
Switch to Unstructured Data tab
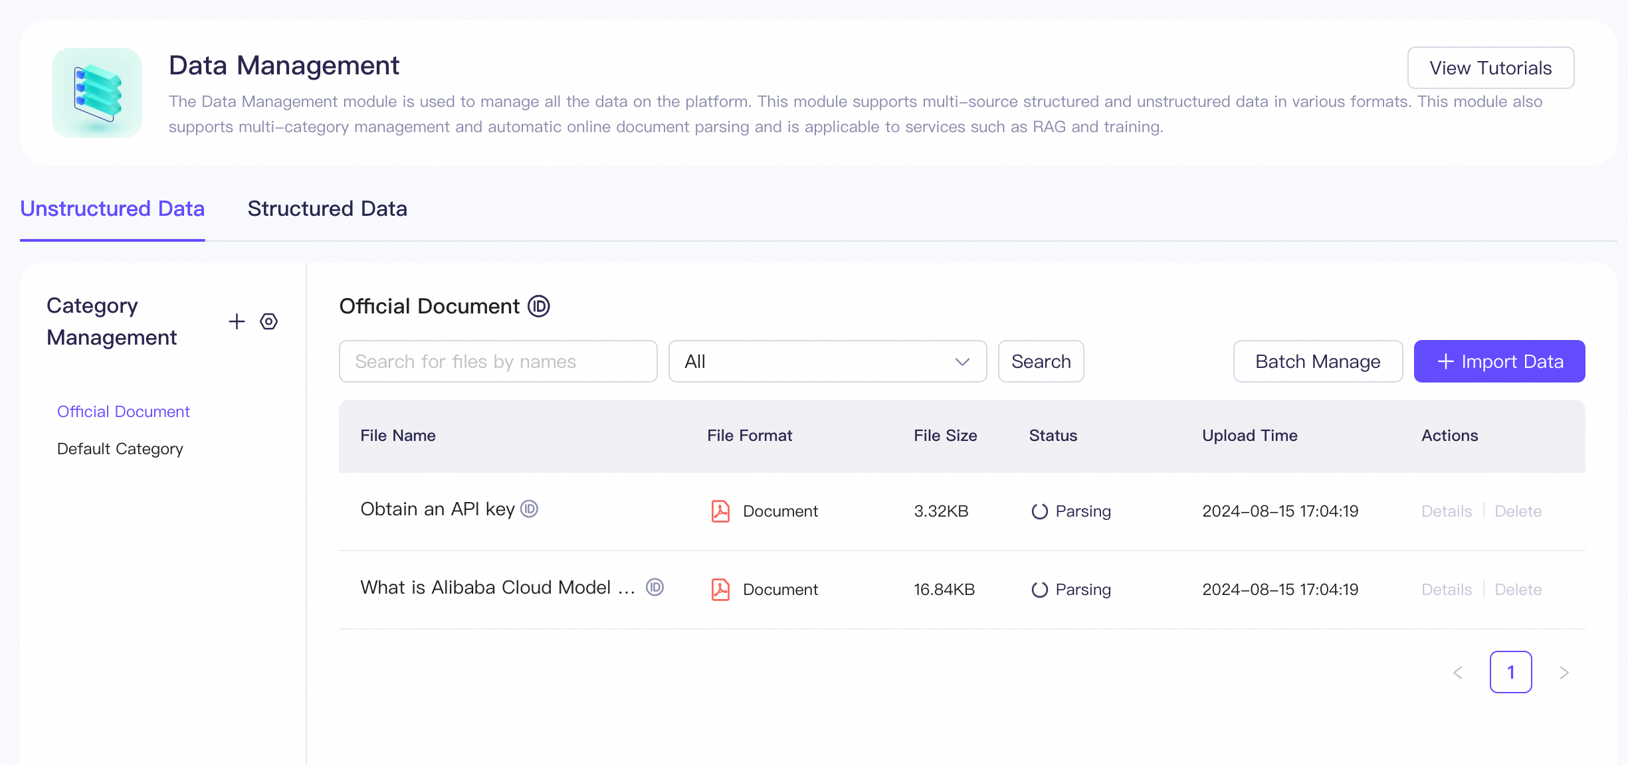(112, 209)
